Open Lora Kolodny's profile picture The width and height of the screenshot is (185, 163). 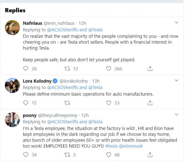coord(12,85)
